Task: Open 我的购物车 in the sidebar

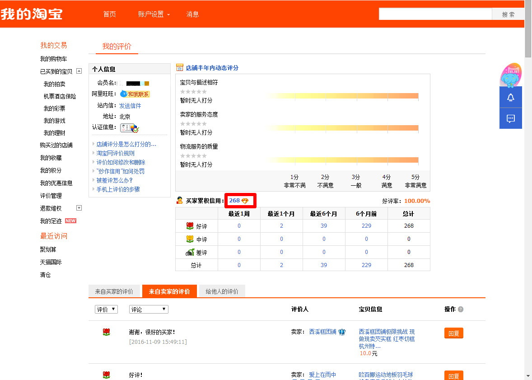Action: [x=54, y=59]
